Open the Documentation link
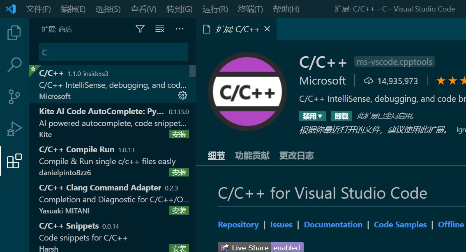The height and width of the screenshot is (252, 466). pos(333,225)
